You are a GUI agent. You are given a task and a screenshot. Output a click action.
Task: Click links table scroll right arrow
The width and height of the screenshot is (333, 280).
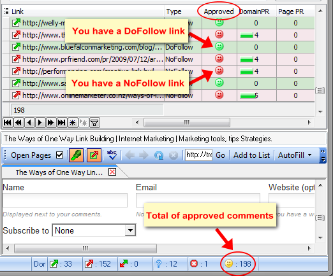(309, 122)
